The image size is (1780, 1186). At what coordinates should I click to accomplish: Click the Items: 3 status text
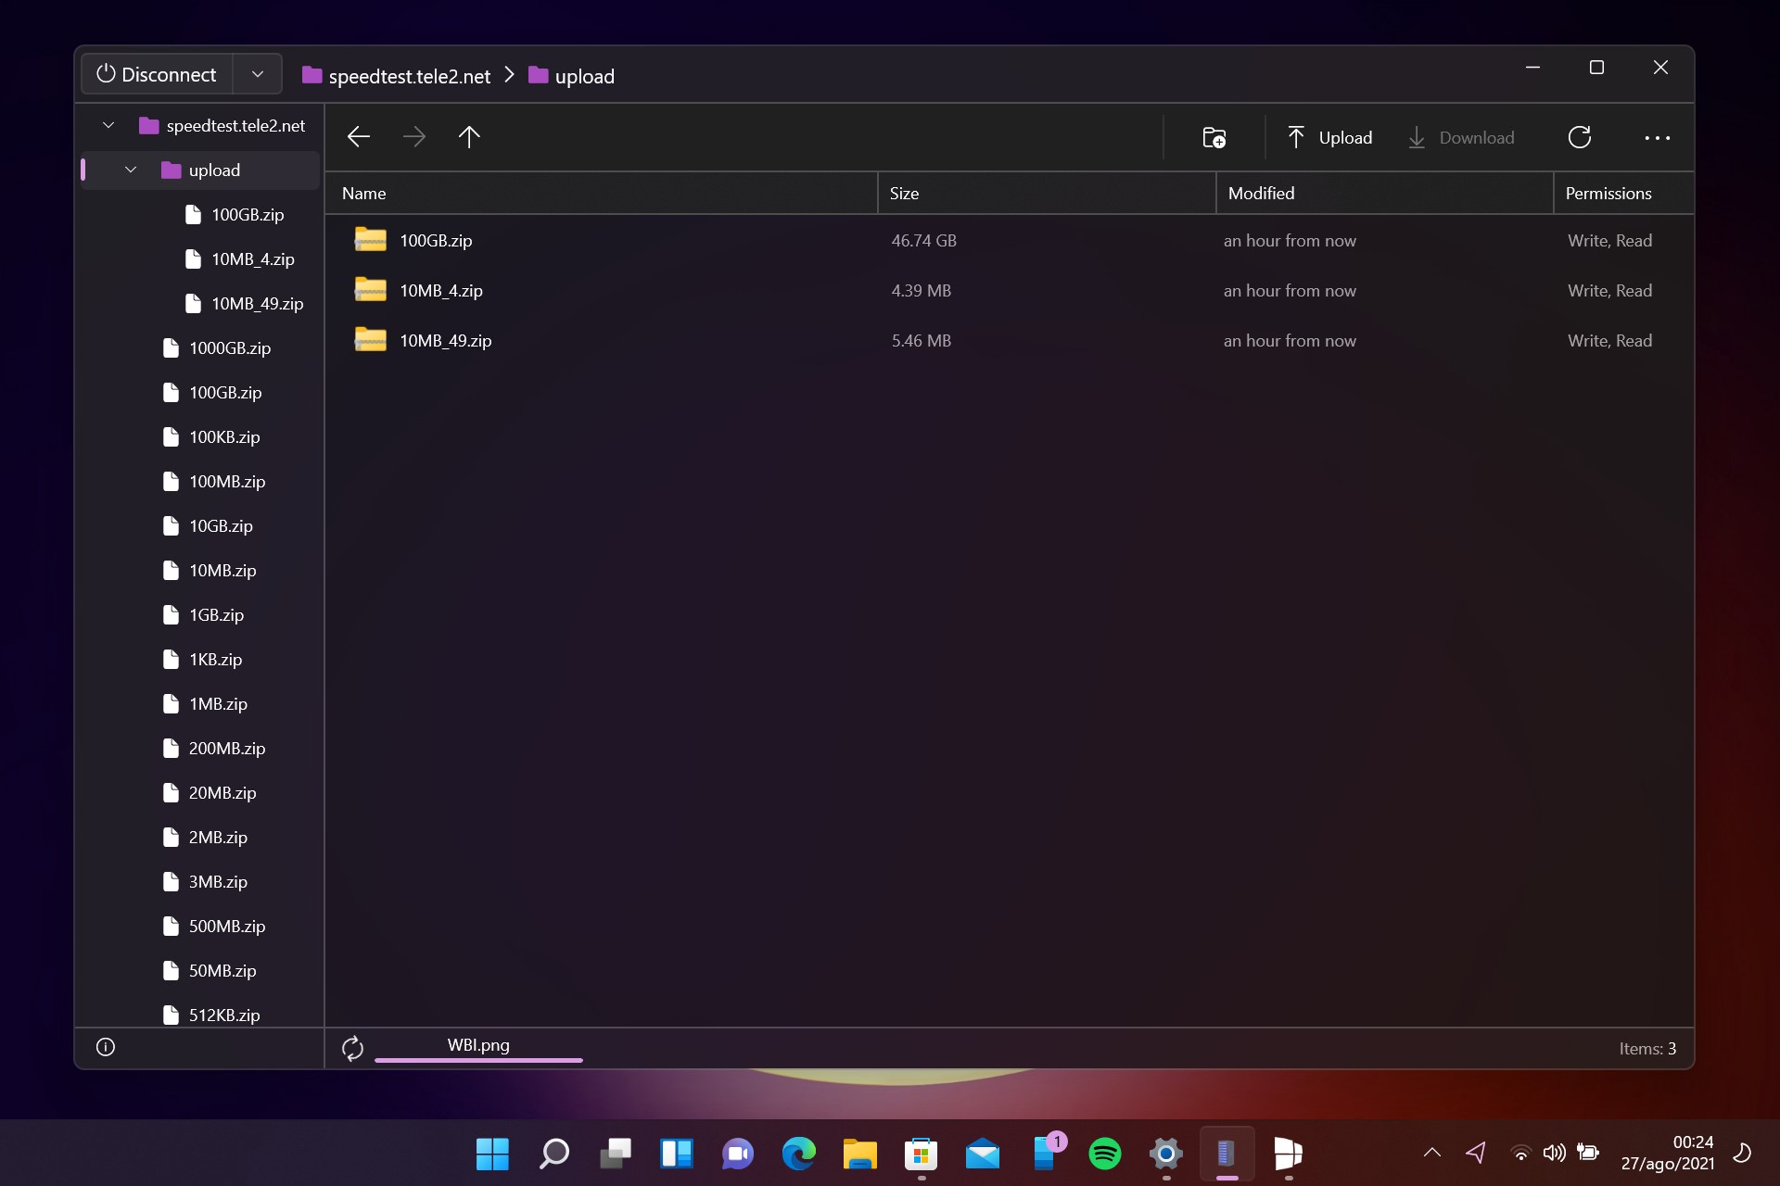[1647, 1048]
